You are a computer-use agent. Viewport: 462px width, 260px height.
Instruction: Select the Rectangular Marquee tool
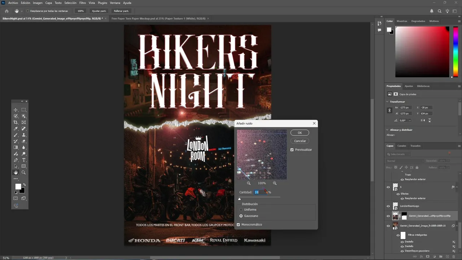pyautogui.click(x=23, y=110)
